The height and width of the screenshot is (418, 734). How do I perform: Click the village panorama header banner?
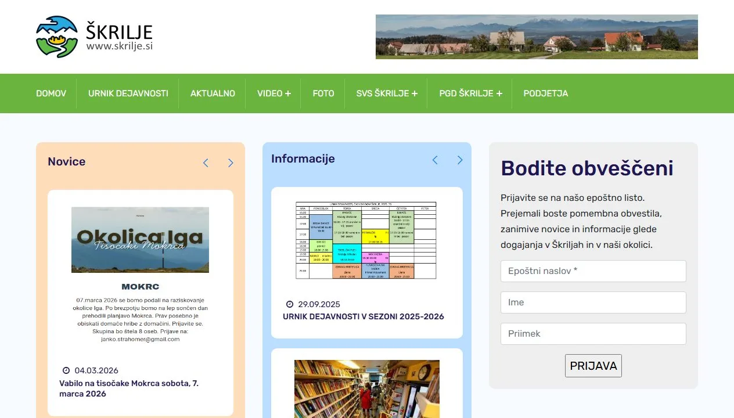click(537, 37)
